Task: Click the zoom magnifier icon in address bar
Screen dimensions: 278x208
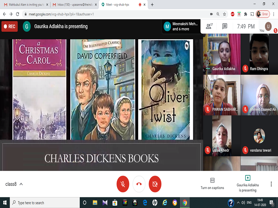Action: (x=218, y=14)
